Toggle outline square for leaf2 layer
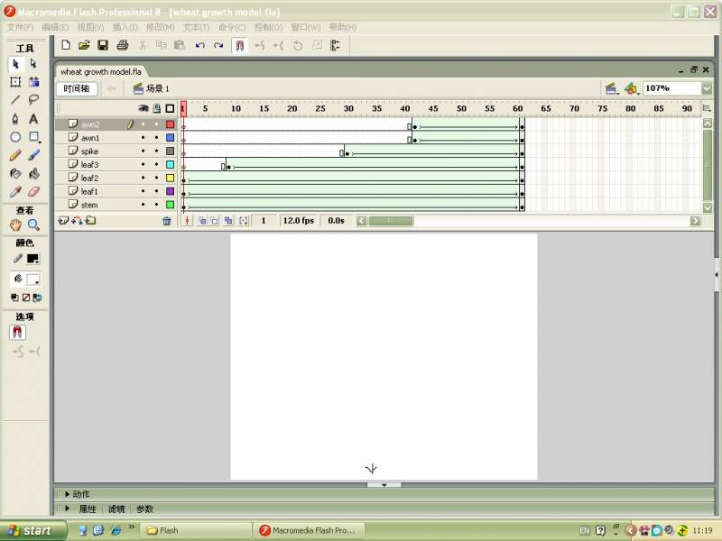722x541 pixels. tap(170, 178)
